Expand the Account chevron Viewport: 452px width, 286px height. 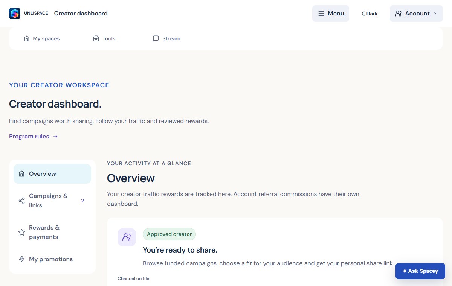tap(435, 14)
